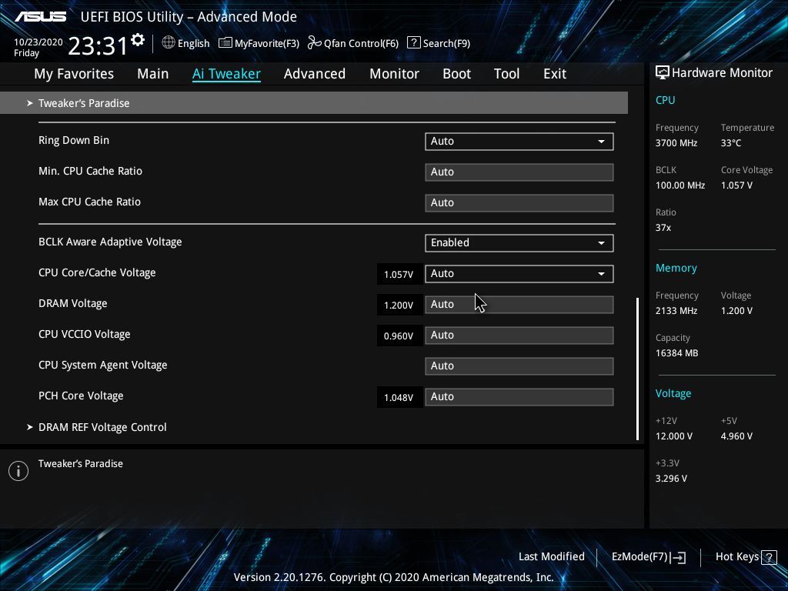The width and height of the screenshot is (788, 591).
Task: Click the settings gear next to clock
Action: click(x=138, y=40)
